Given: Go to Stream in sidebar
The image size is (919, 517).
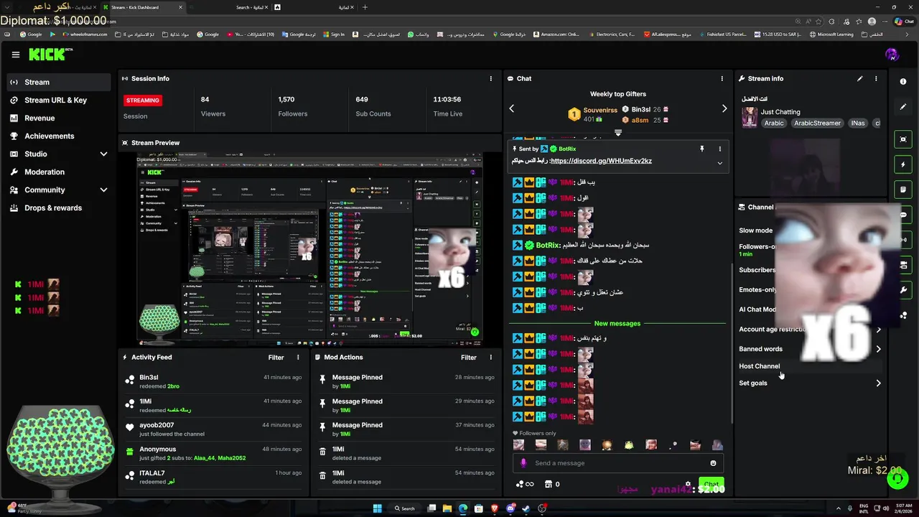Looking at the screenshot, I should coord(59,82).
